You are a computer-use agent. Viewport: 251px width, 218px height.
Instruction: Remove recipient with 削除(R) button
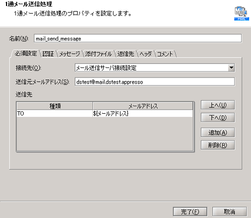pos(218,145)
